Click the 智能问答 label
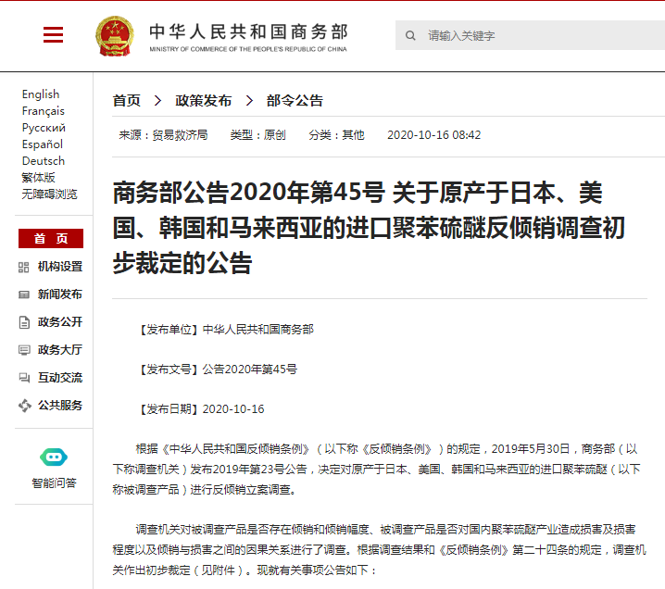This screenshot has height=589, width=665. pyautogui.click(x=54, y=483)
